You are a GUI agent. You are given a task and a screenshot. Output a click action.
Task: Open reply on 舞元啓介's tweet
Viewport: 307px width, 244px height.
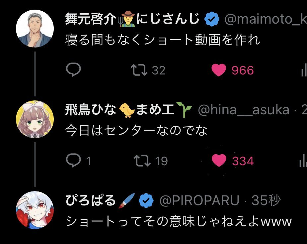tap(73, 69)
